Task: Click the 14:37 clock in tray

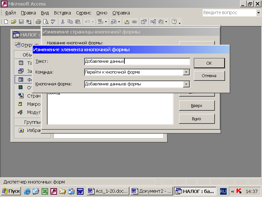Action: click(252, 191)
